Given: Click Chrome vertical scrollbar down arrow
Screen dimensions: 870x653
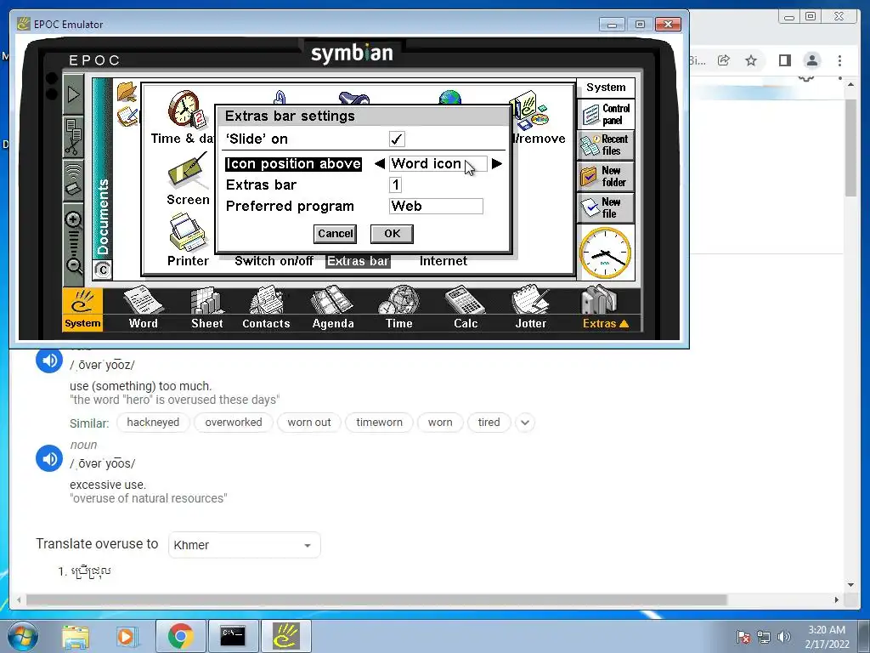Looking at the screenshot, I should pyautogui.click(x=851, y=585).
